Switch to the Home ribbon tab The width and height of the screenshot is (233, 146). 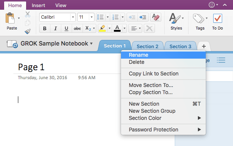point(15,6)
